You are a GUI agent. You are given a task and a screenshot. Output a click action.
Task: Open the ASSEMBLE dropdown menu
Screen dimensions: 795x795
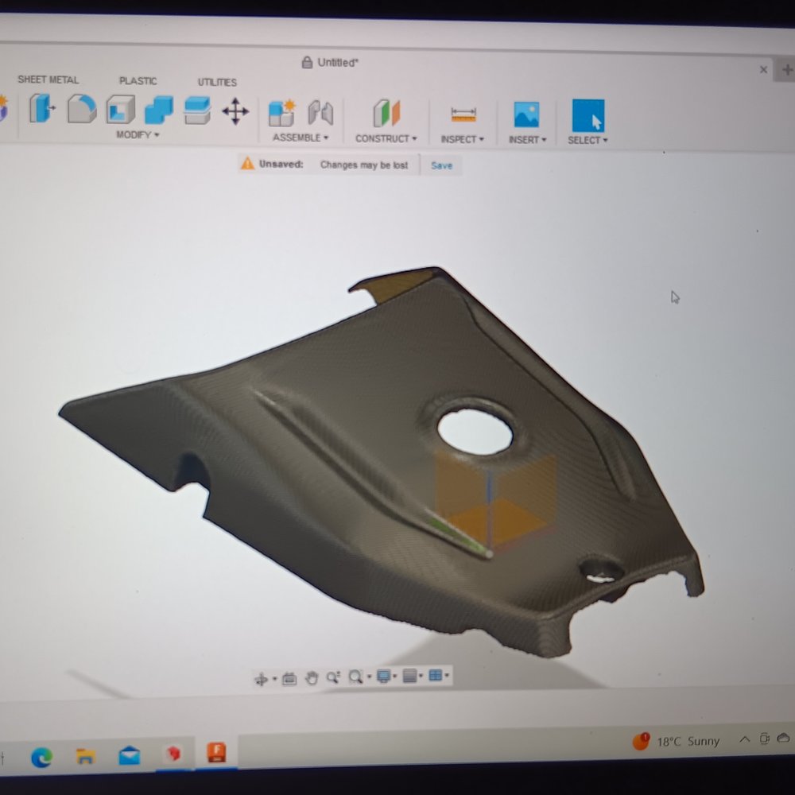point(301,138)
